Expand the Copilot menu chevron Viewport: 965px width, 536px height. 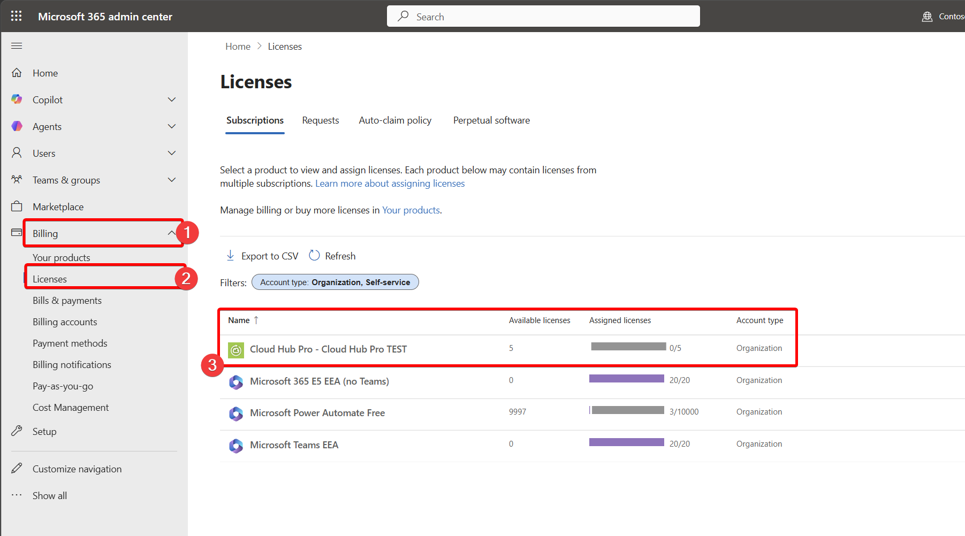(172, 99)
